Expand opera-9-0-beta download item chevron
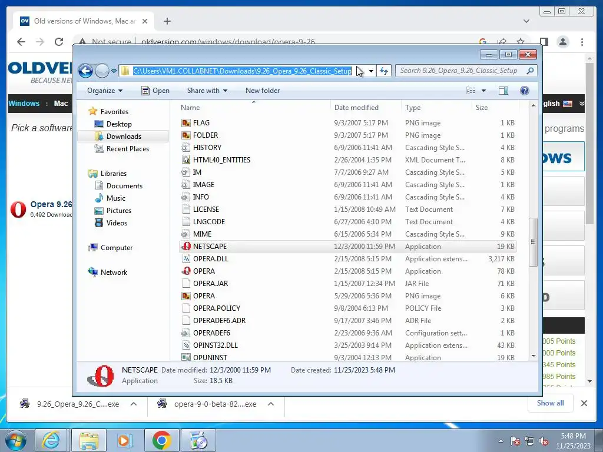 [x=271, y=404]
